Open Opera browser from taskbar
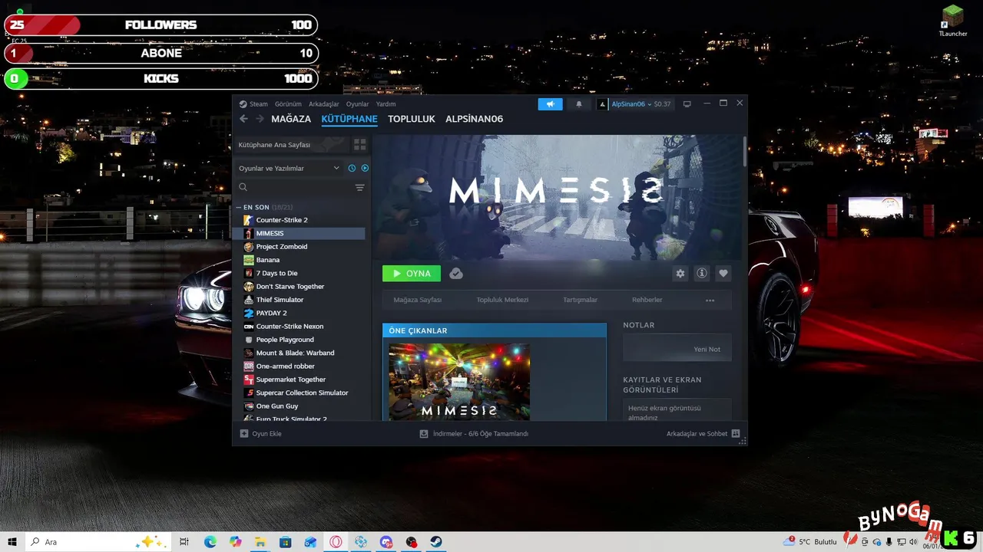The width and height of the screenshot is (983, 552). pyautogui.click(x=336, y=542)
